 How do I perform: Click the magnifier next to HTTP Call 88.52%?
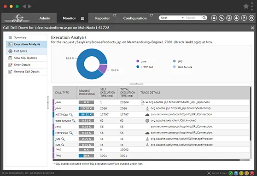click(x=71, y=114)
